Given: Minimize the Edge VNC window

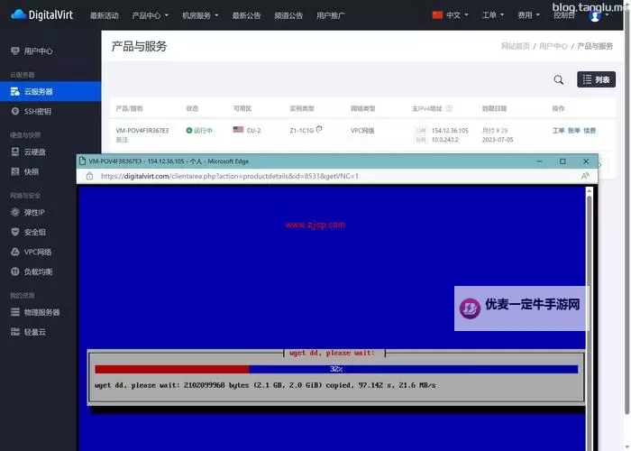Looking at the screenshot, I should (x=540, y=161).
